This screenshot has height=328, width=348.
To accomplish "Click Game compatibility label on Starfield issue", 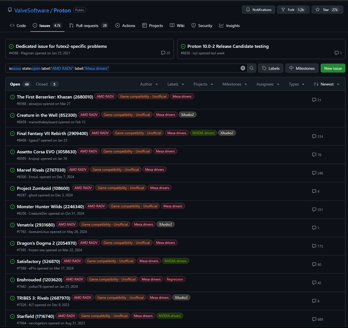I will tap(105, 316).
